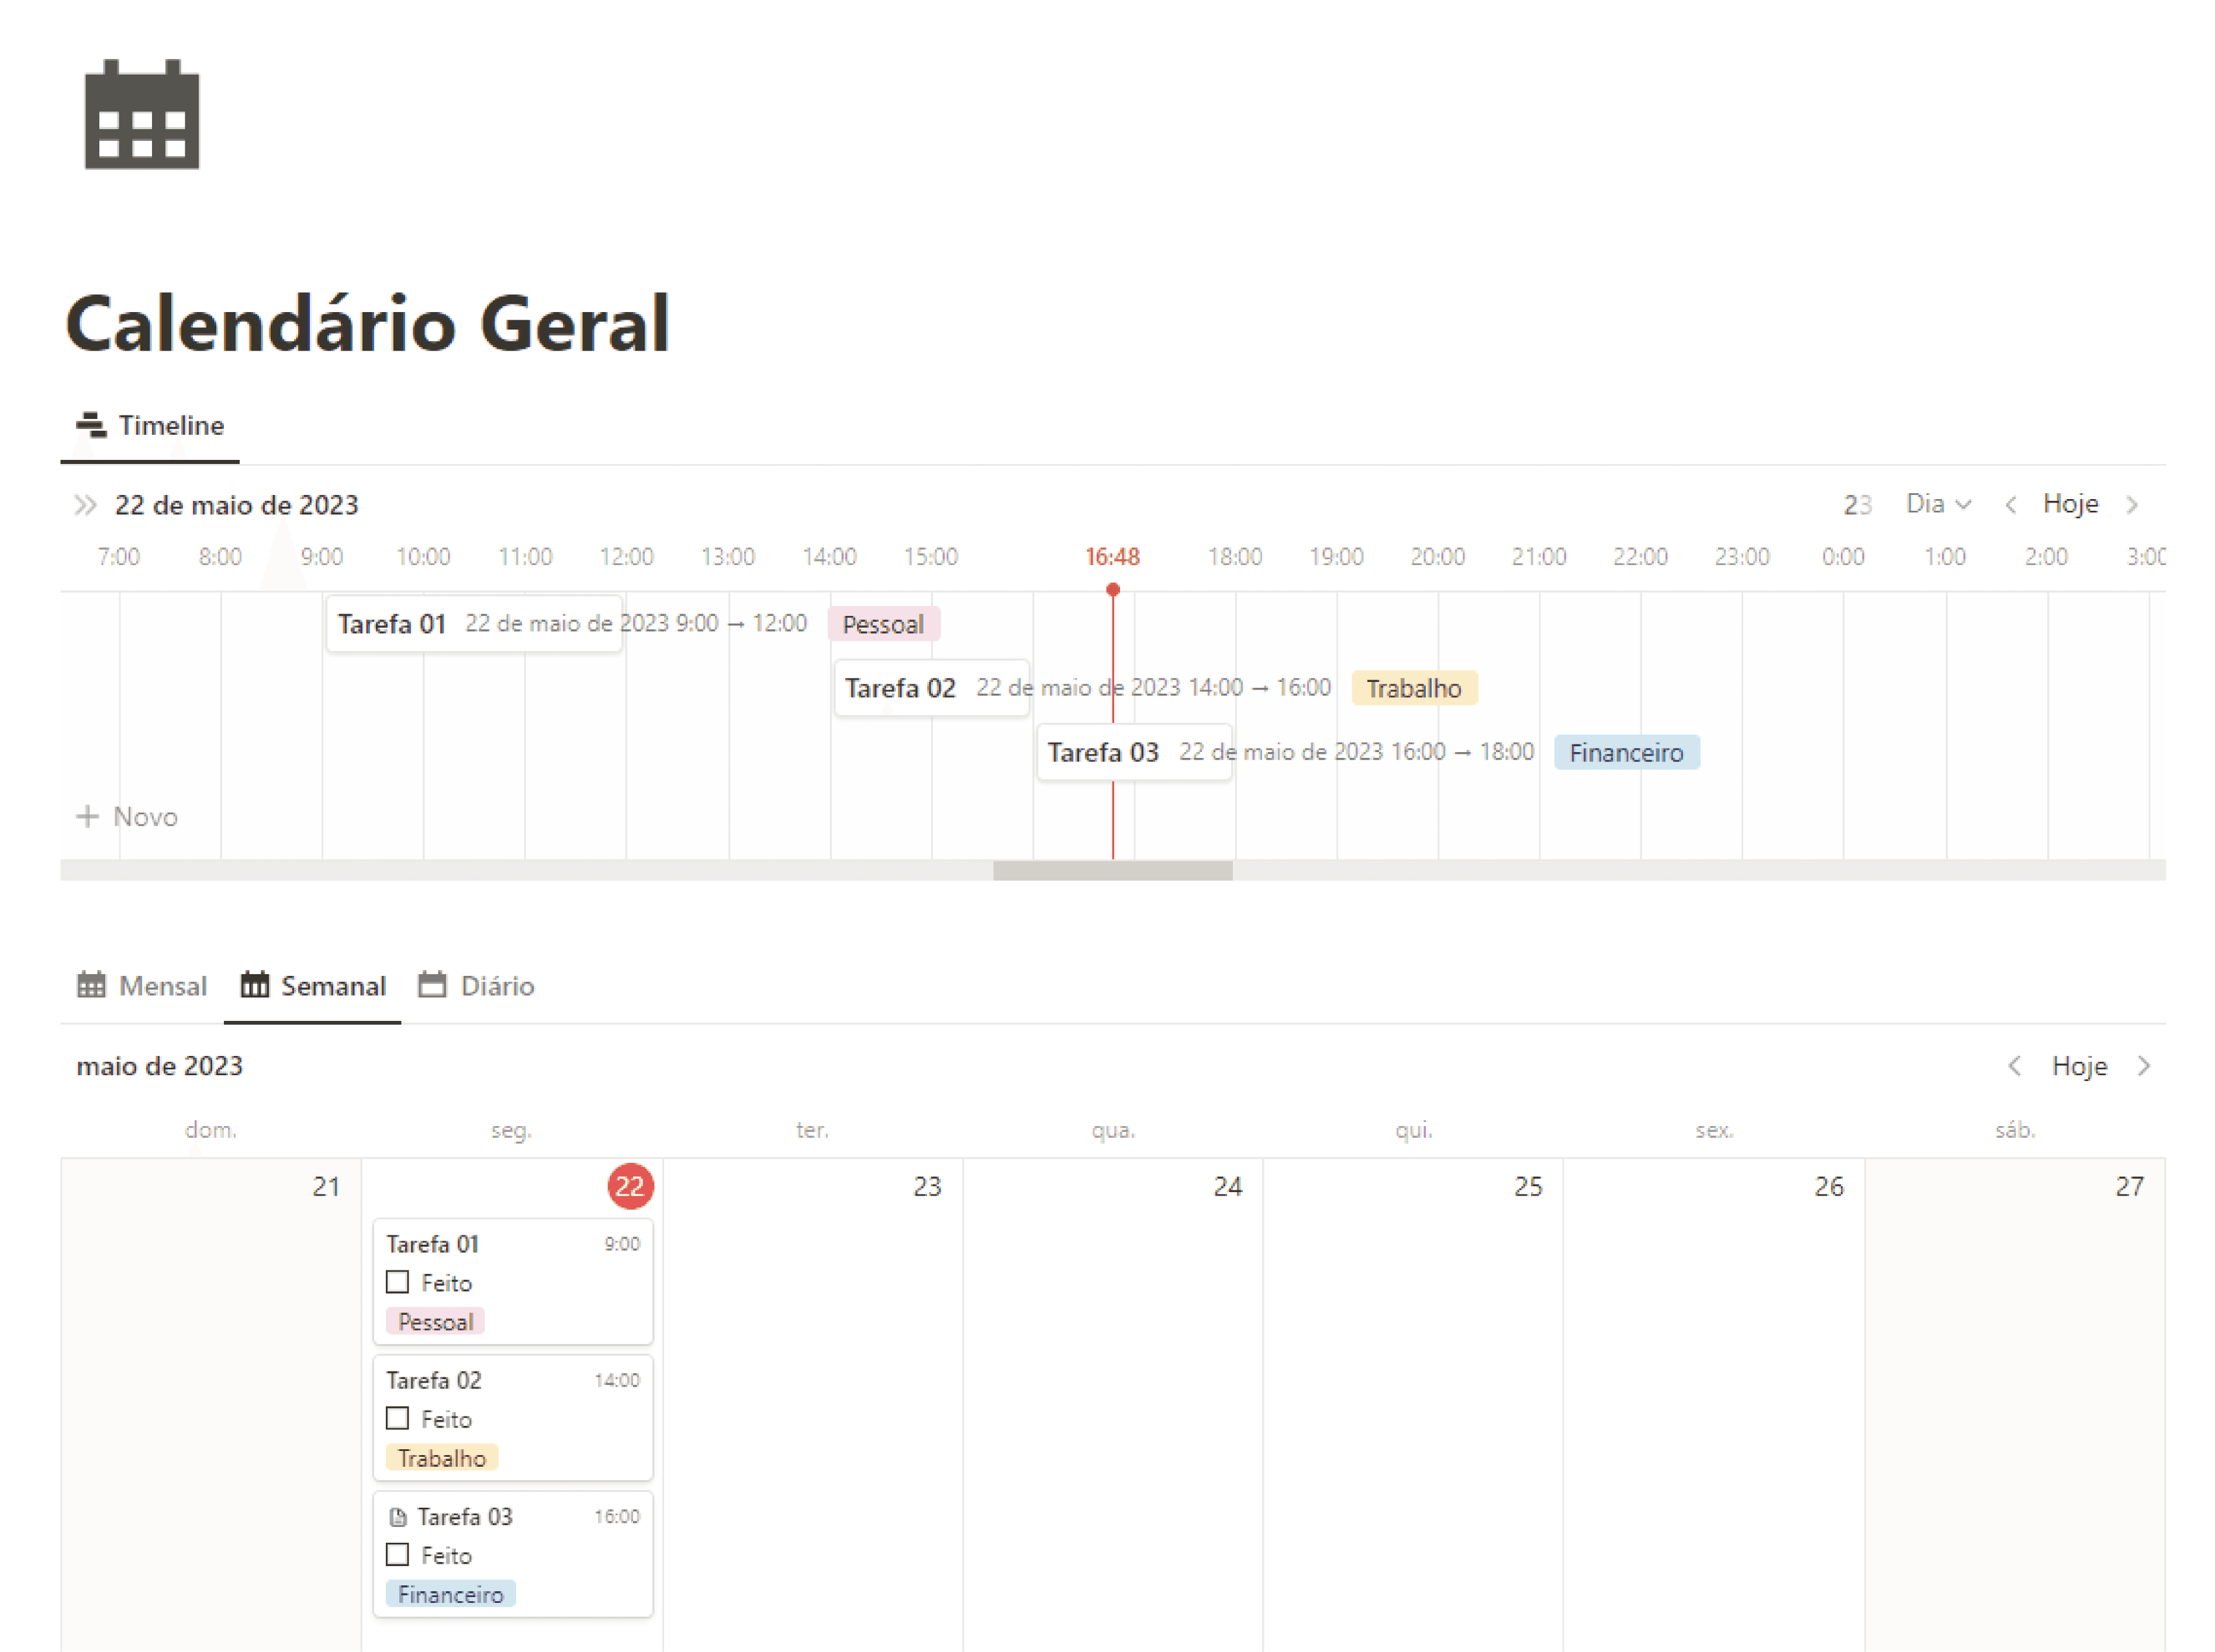Click Tarefa 03 date range text in timeline
The image size is (2215, 1652).
pos(1356,751)
